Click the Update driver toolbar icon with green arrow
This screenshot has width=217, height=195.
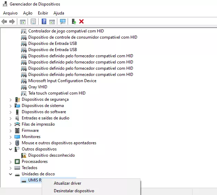click(x=73, y=21)
